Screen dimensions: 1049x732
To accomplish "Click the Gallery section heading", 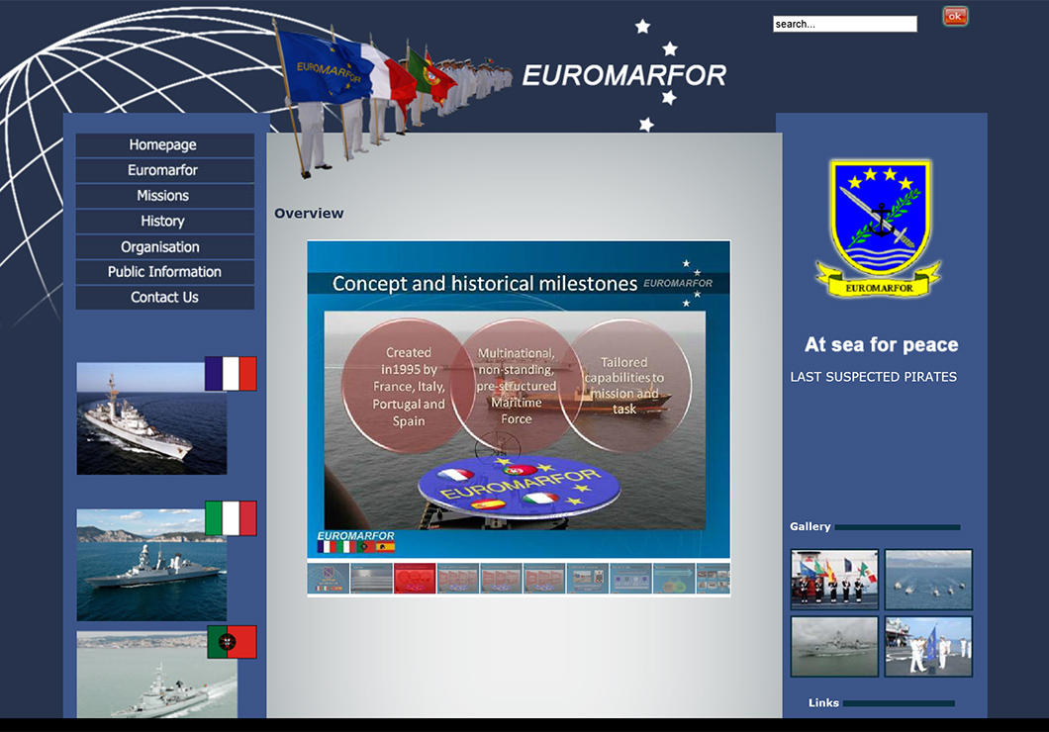I will (811, 527).
